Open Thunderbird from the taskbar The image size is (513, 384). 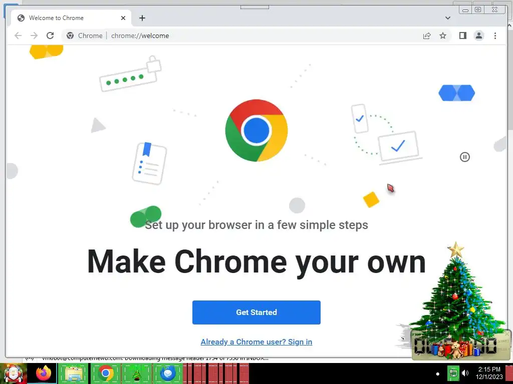pyautogui.click(x=168, y=373)
